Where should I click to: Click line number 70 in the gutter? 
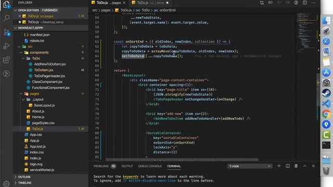pyautogui.click(x=97, y=85)
